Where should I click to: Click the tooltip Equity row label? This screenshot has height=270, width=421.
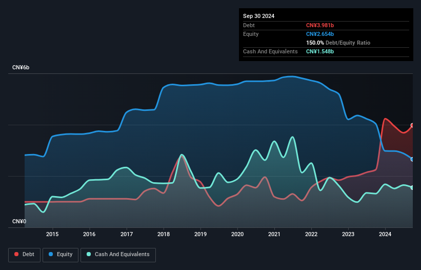point(251,34)
